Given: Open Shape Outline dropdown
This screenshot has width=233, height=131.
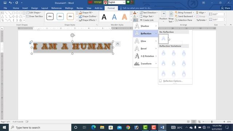Looking at the screenshot, I should point(88,16).
